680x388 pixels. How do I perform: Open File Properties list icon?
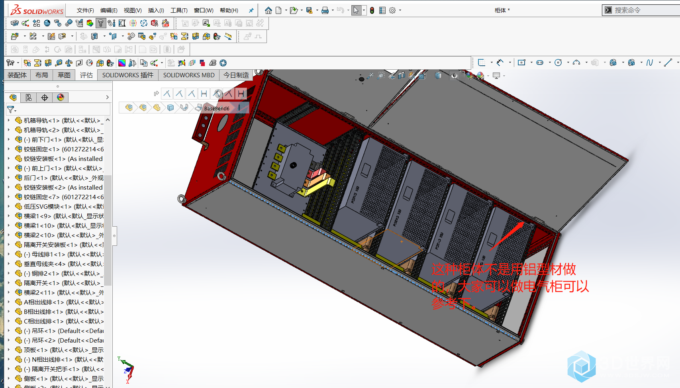point(382,10)
